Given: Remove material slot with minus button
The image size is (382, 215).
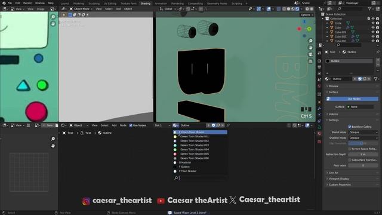Looking at the screenshot, I should tap(378, 64).
